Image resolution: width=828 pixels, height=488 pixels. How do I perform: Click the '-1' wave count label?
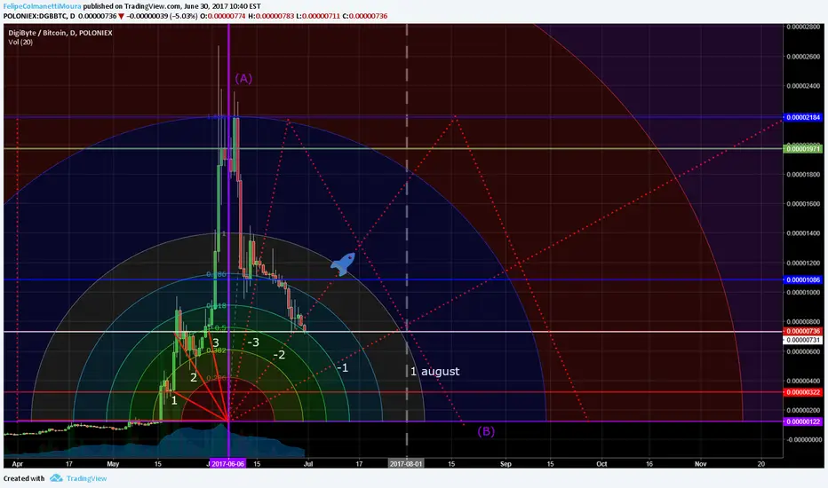click(343, 367)
